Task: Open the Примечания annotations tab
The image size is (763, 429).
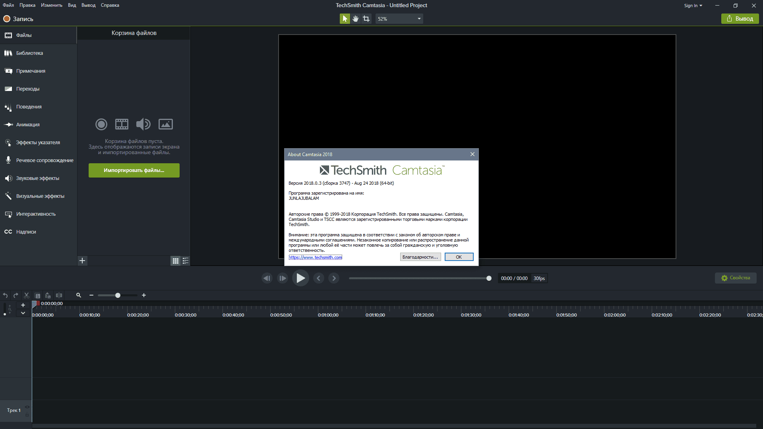Action: 38,71
